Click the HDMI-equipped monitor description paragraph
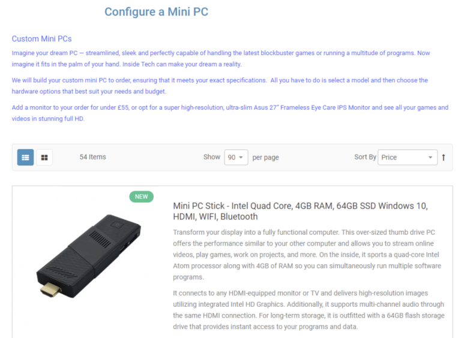461x338 pixels. (x=309, y=310)
